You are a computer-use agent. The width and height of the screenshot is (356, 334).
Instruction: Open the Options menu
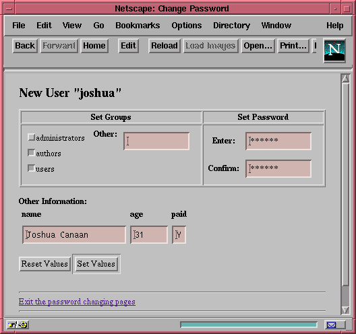point(186,26)
